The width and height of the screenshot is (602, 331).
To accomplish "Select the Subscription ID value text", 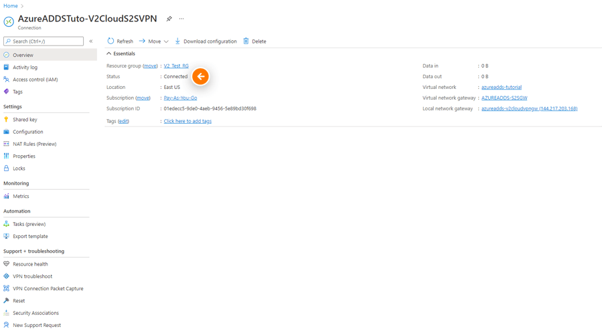I will pyautogui.click(x=210, y=108).
